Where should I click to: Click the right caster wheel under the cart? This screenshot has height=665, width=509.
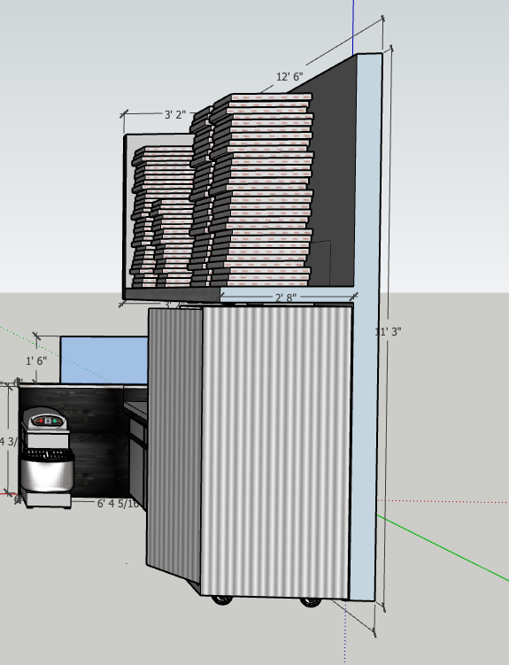coord(311,601)
